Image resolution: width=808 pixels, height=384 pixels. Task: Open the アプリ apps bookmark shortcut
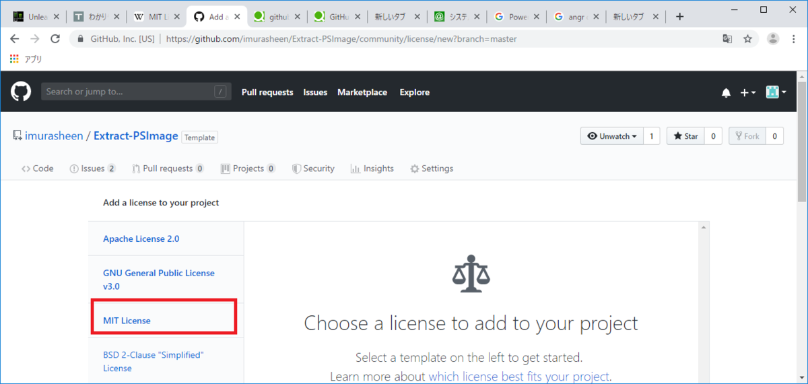pyautogui.click(x=26, y=59)
